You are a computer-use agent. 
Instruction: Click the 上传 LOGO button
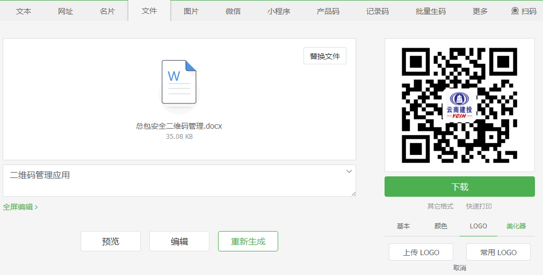(421, 252)
